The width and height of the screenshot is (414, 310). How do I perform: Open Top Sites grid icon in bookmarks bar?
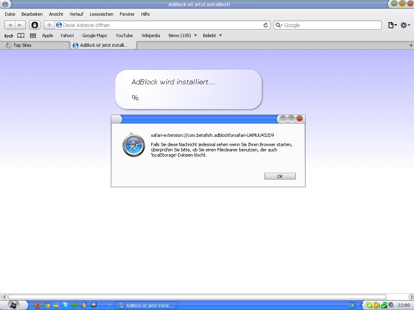(33, 36)
